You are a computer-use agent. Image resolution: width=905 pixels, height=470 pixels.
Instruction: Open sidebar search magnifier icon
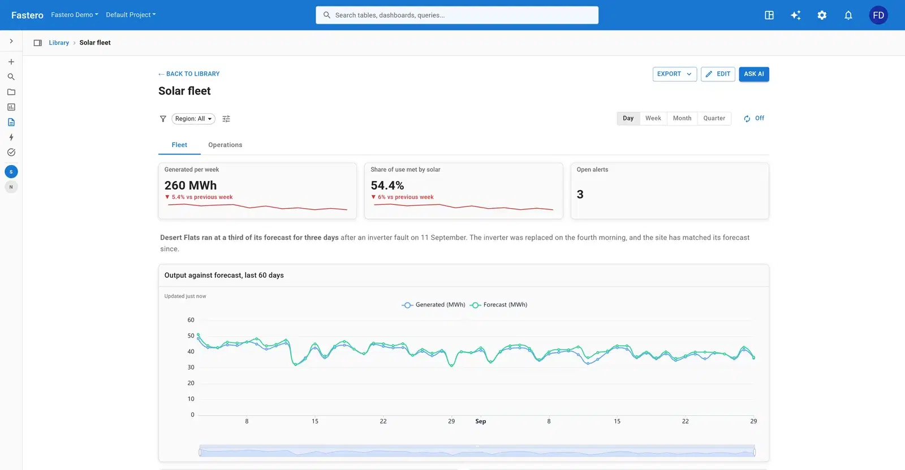(11, 77)
